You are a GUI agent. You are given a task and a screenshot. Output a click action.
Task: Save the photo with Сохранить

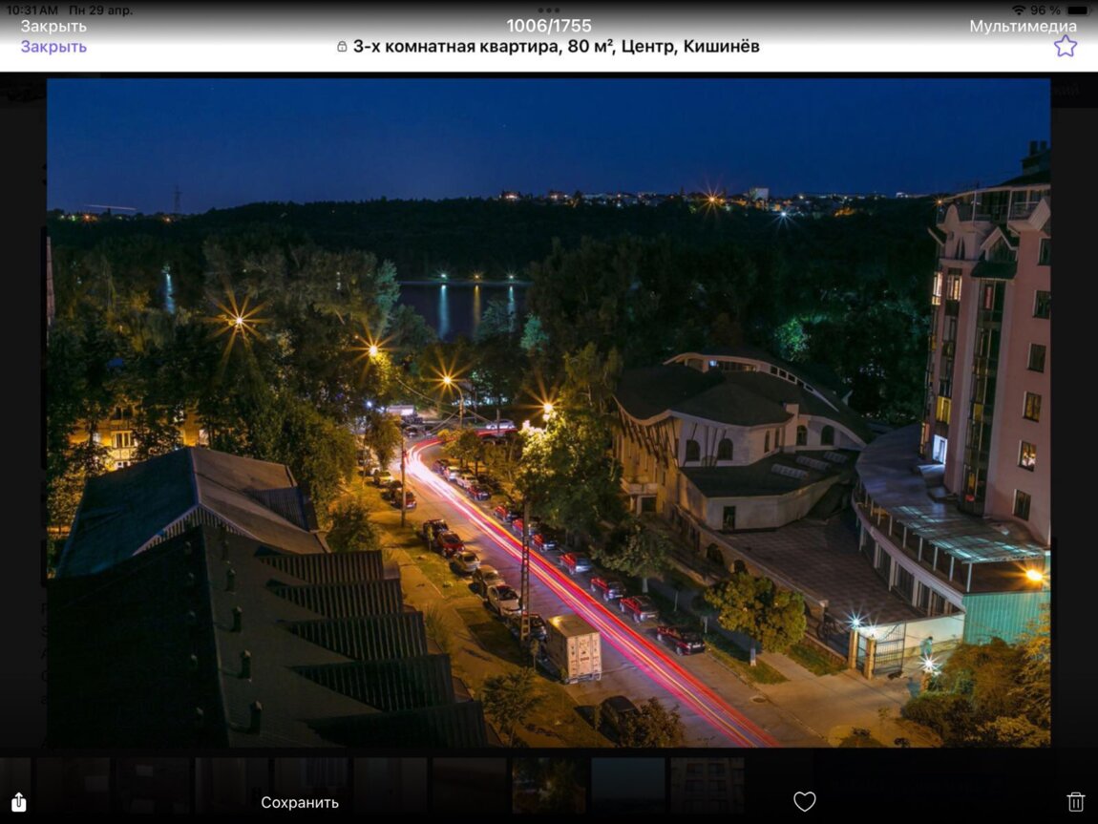[x=300, y=802]
